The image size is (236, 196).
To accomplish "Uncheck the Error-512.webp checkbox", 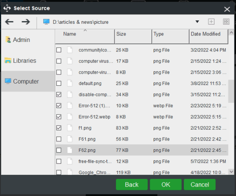I will pos(59,117).
